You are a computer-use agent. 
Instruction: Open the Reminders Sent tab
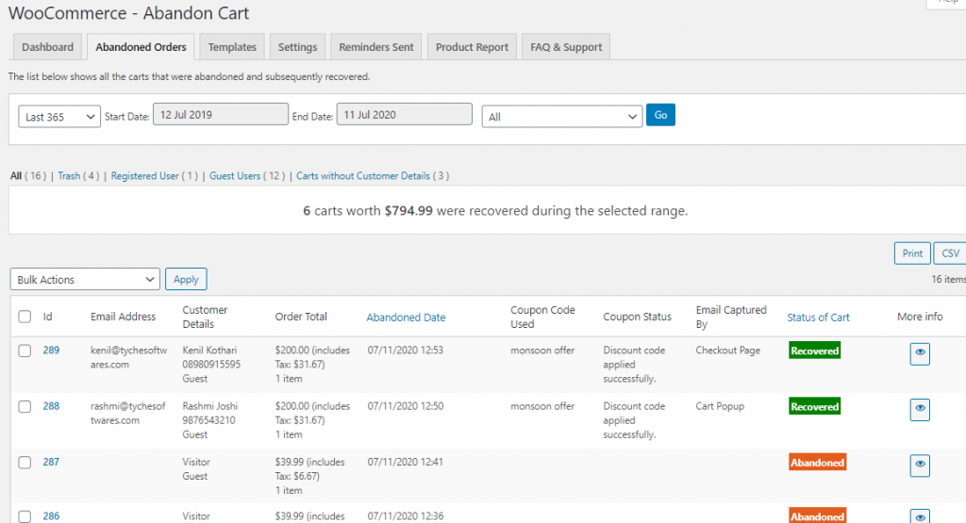[375, 47]
